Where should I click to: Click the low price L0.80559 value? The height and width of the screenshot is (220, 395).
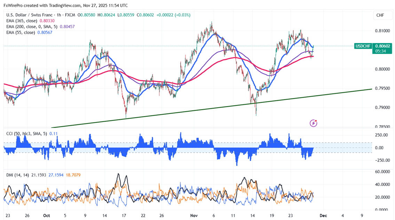click(126, 15)
